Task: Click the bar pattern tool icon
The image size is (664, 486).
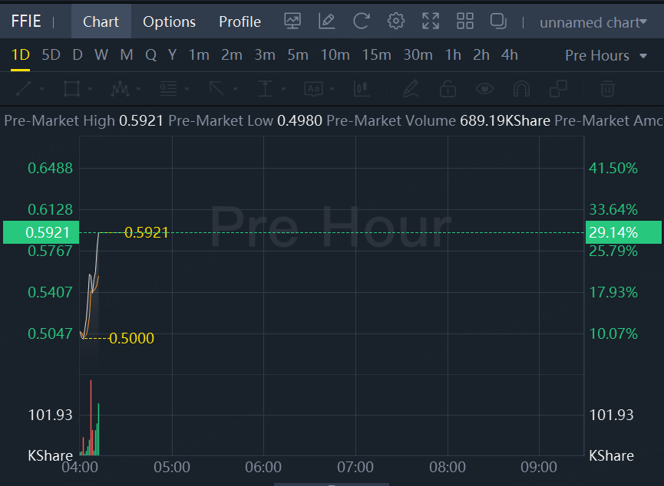Action: [362, 89]
